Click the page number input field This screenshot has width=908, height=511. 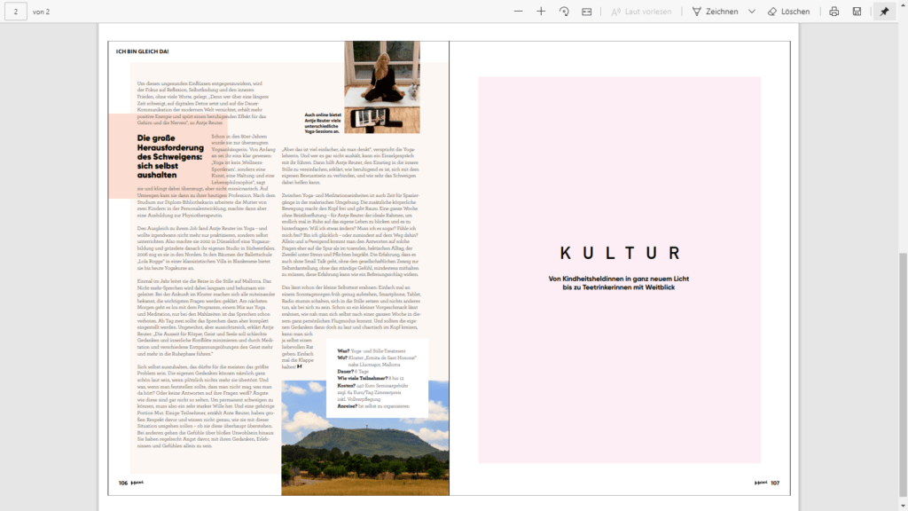16,12
